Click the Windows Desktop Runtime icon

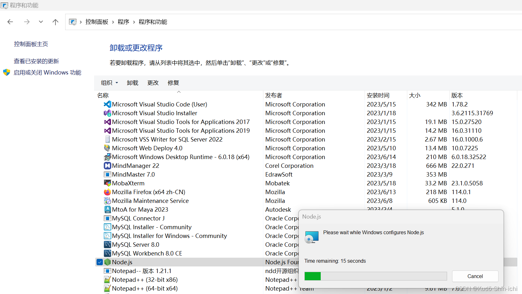click(x=108, y=157)
